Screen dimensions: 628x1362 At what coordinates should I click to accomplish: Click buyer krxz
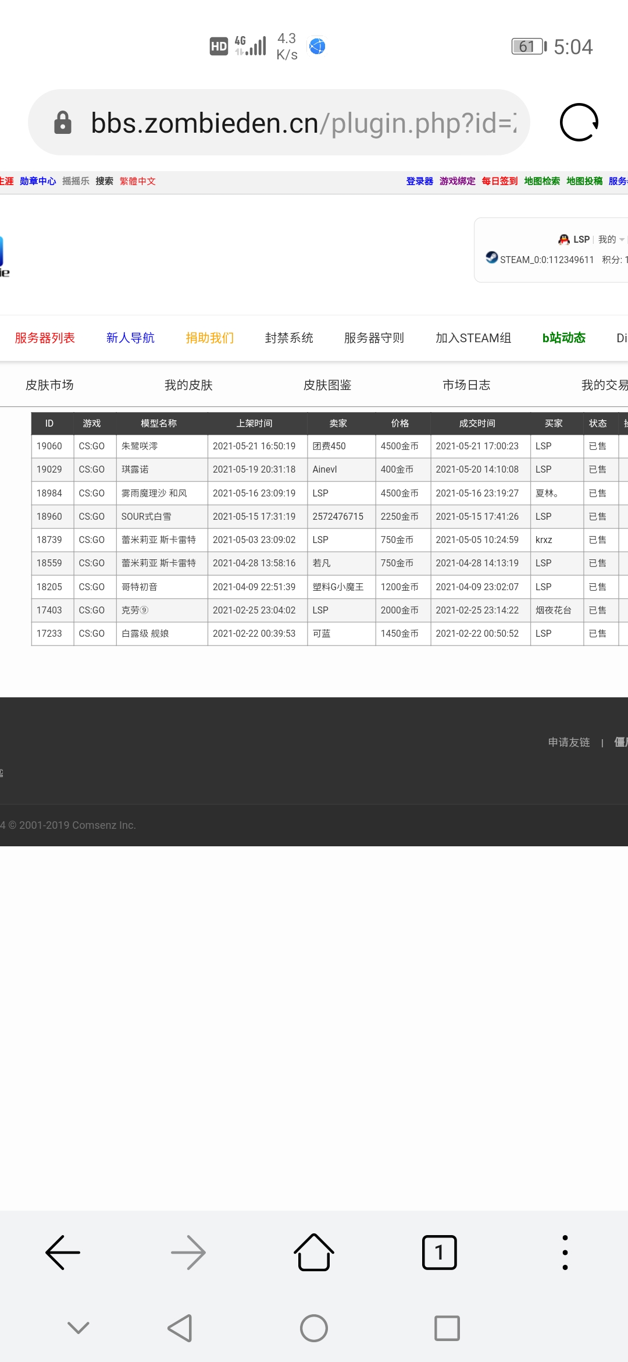tap(544, 540)
